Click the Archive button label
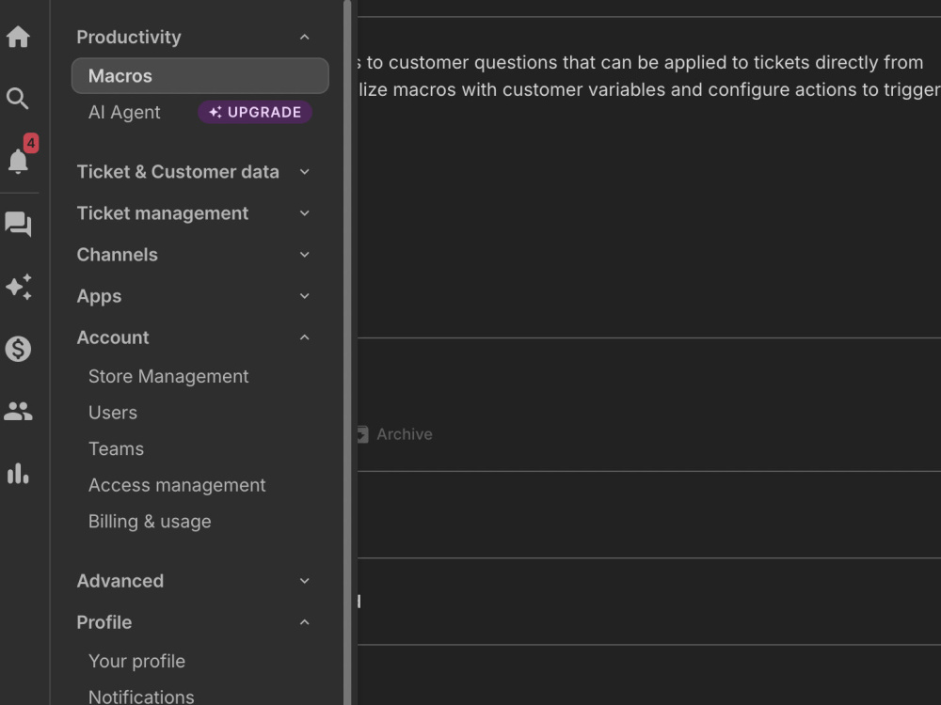941x705 pixels. tap(404, 434)
